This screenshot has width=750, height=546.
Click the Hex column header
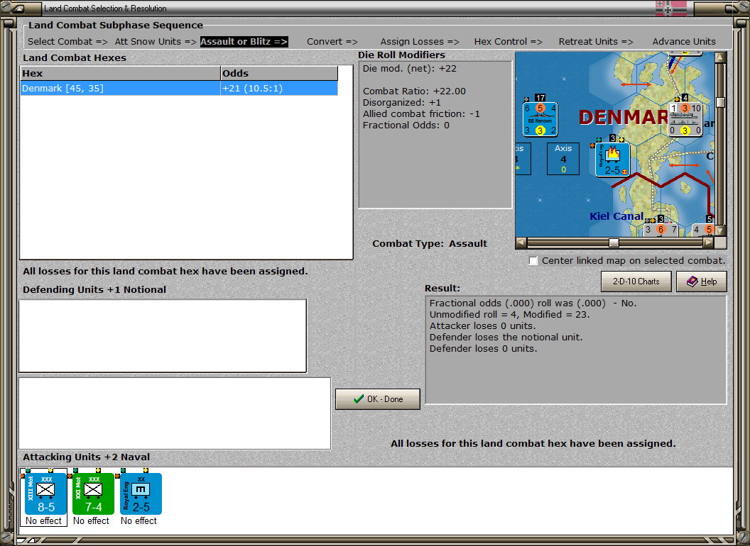120,73
